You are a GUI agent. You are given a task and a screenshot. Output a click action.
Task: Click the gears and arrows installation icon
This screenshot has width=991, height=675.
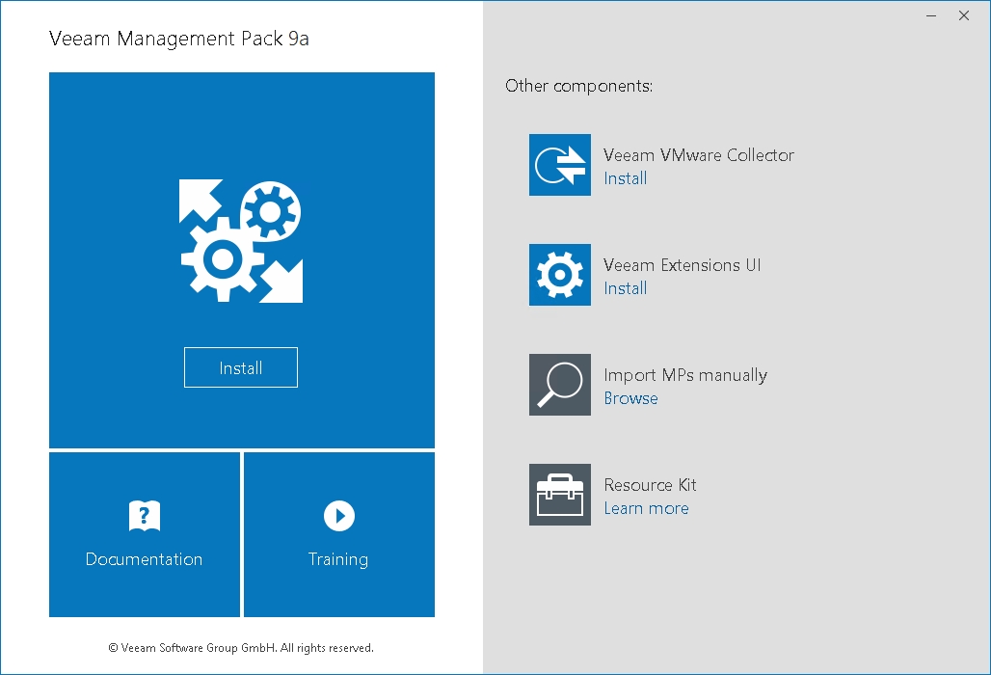[x=241, y=241]
